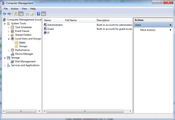Collapse the Storage tree node
175x120 pixels.
[5, 58]
